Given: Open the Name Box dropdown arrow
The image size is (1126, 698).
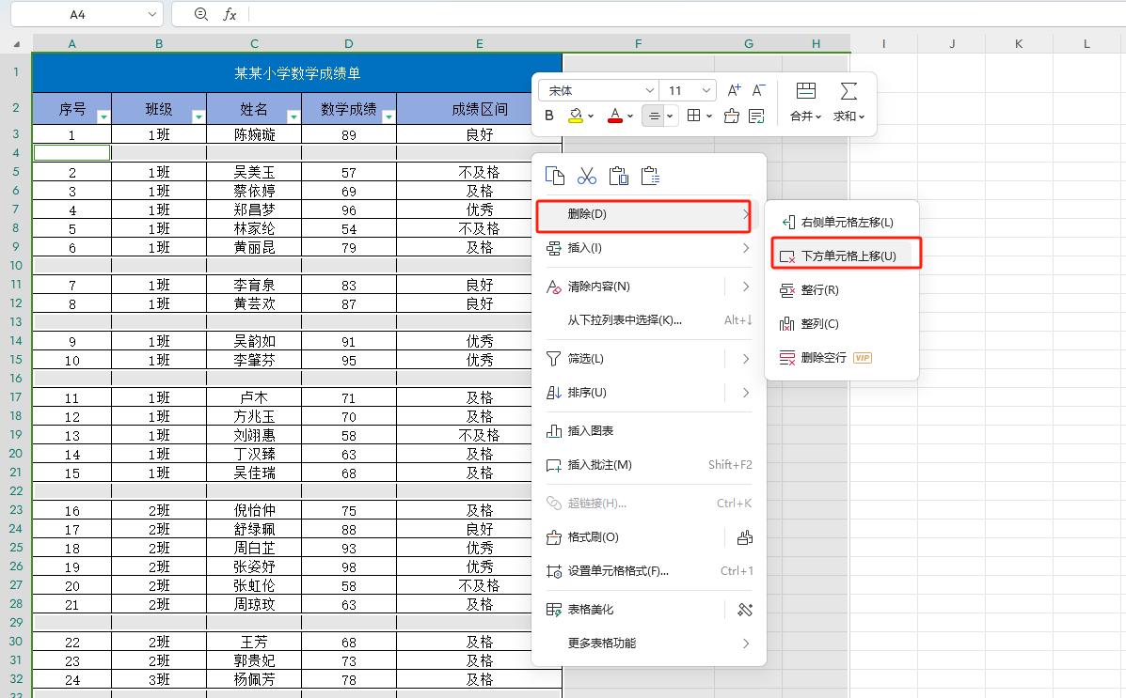Looking at the screenshot, I should tap(151, 14).
